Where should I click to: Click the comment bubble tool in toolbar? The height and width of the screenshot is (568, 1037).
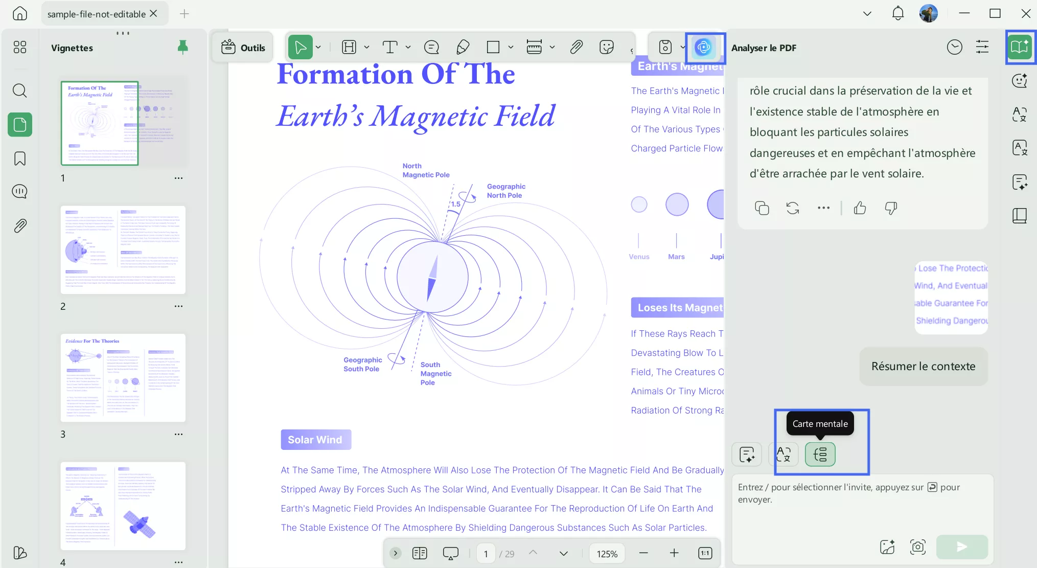coord(431,48)
